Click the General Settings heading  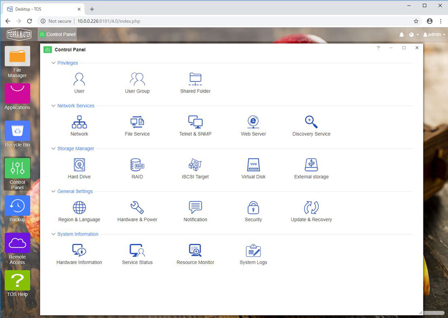75,191
